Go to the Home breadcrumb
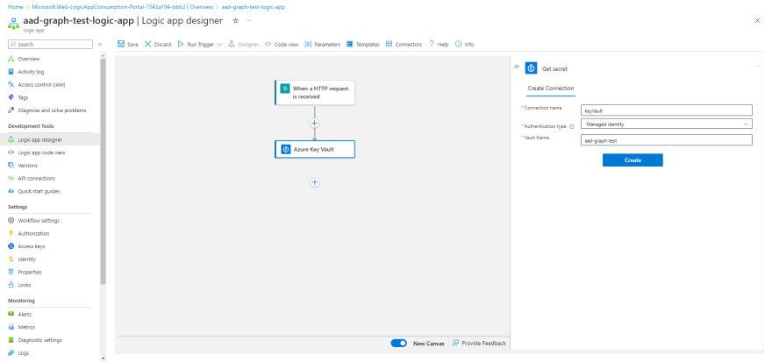The image size is (772, 362). click(x=16, y=7)
